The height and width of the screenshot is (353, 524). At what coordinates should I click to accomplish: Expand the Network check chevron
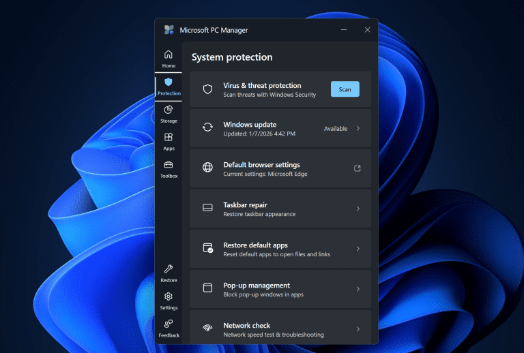(x=358, y=329)
